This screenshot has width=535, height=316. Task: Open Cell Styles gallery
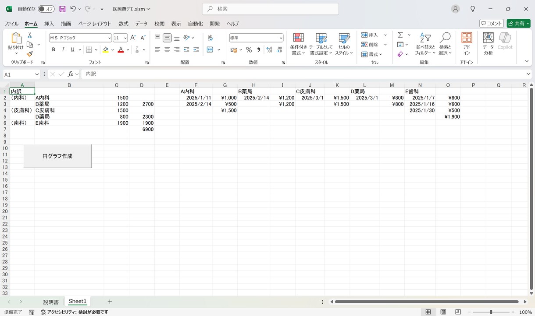click(344, 44)
